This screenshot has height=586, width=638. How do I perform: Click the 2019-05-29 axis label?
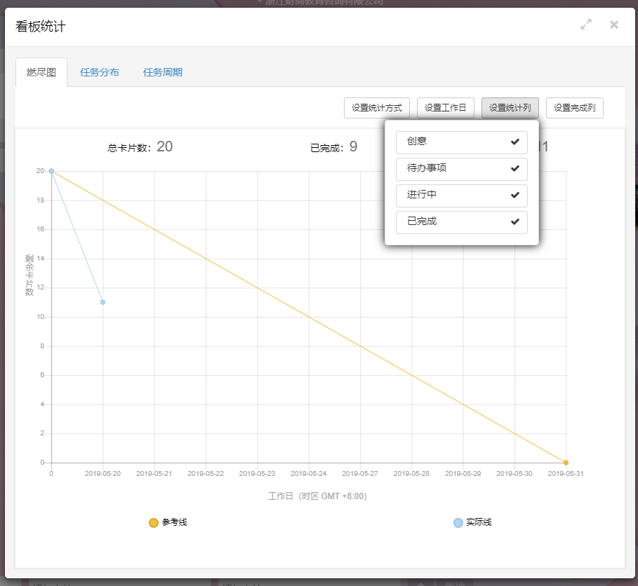[x=463, y=474]
